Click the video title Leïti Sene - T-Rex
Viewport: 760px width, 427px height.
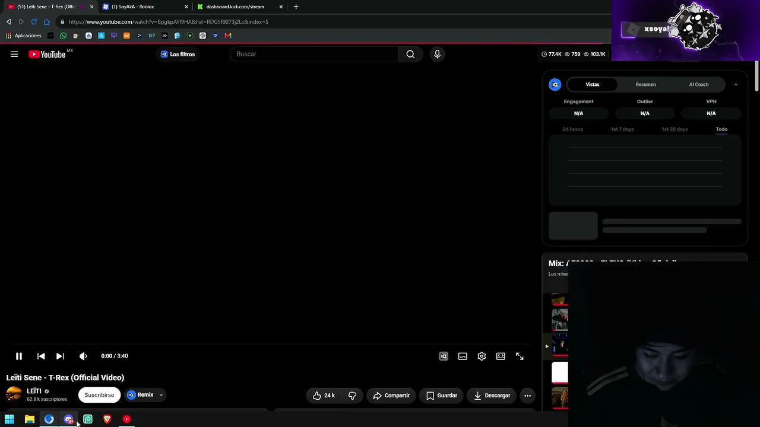(65, 378)
